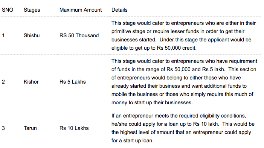The width and height of the screenshot is (264, 148).
Task: Click text 'eligible to get up to Rs 50,000 credit'
Action: 154,48
